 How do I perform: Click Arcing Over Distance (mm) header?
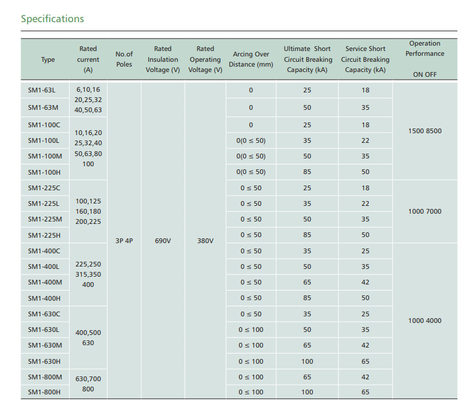(251, 59)
